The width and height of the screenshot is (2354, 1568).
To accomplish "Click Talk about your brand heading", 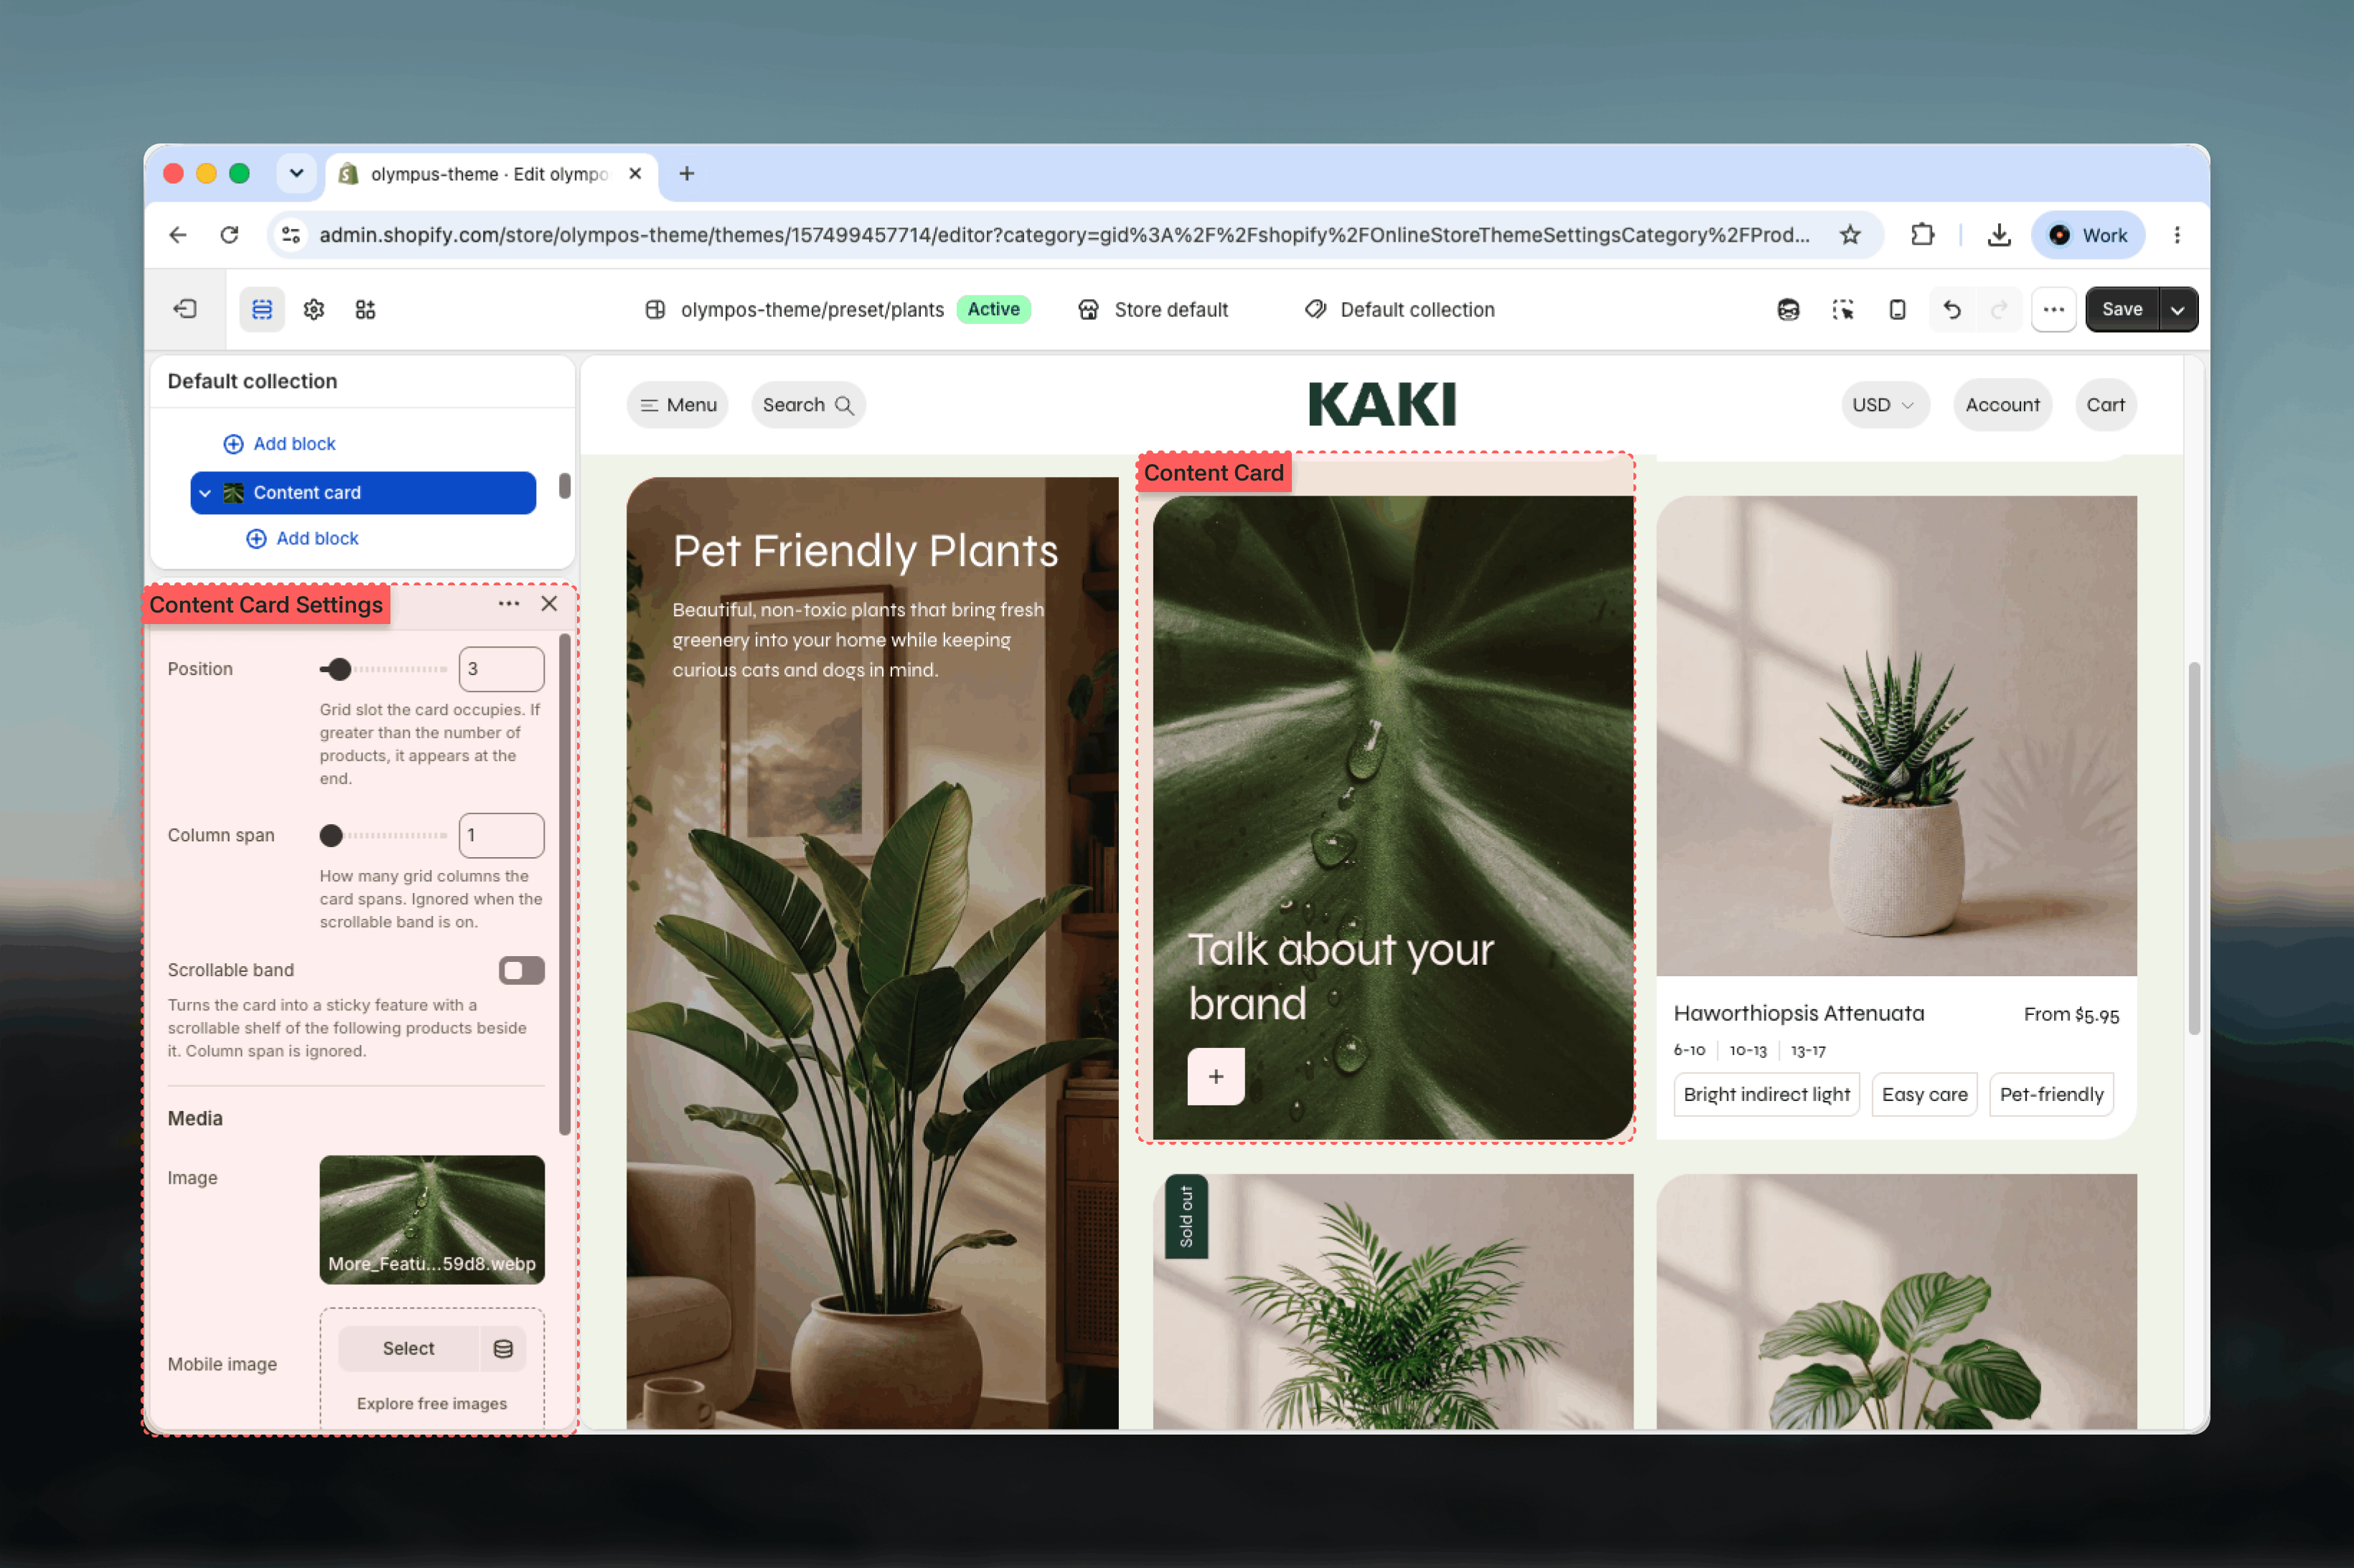I will point(1341,977).
